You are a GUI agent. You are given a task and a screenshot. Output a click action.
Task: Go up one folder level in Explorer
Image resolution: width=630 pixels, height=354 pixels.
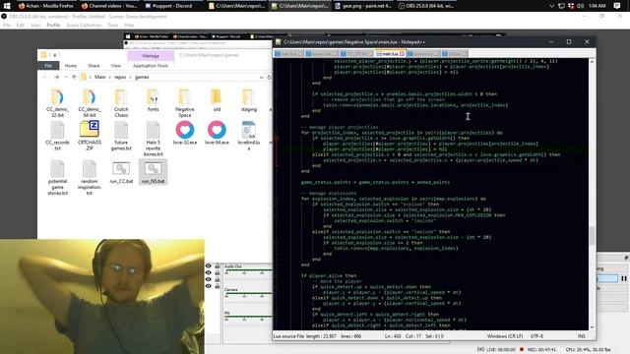[74, 77]
